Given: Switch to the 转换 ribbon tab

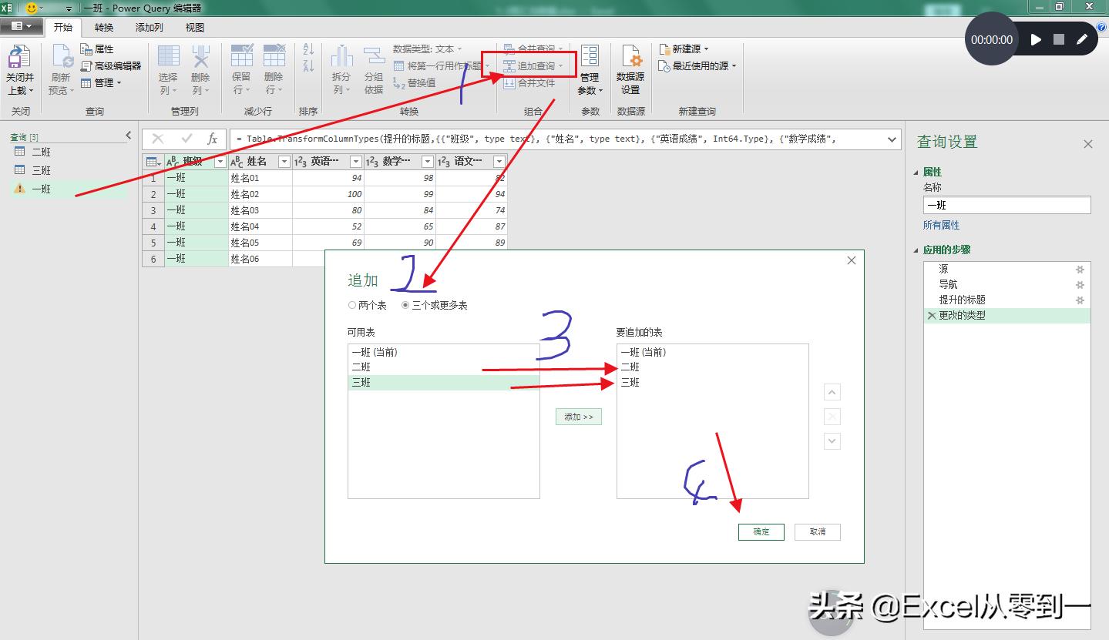Looking at the screenshot, I should 103,27.
